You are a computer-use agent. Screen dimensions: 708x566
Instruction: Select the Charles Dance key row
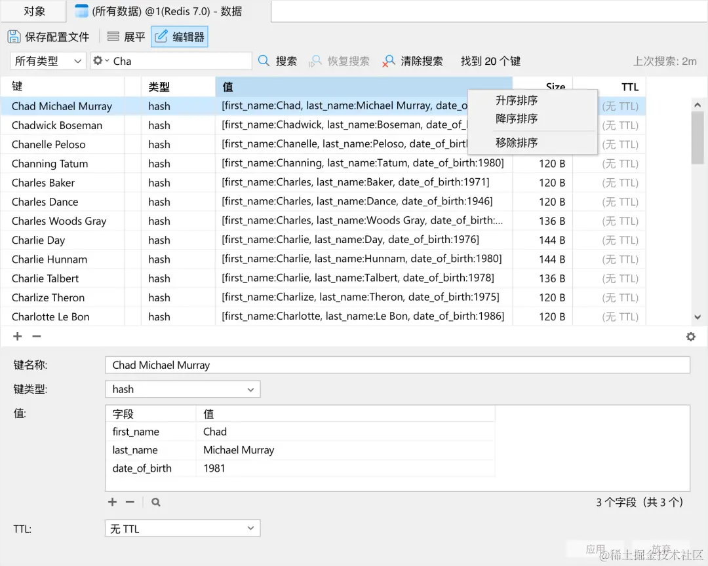point(323,202)
